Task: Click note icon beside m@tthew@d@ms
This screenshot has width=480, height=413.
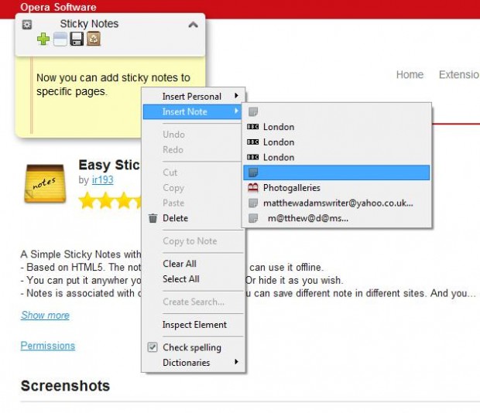Action: pos(253,218)
